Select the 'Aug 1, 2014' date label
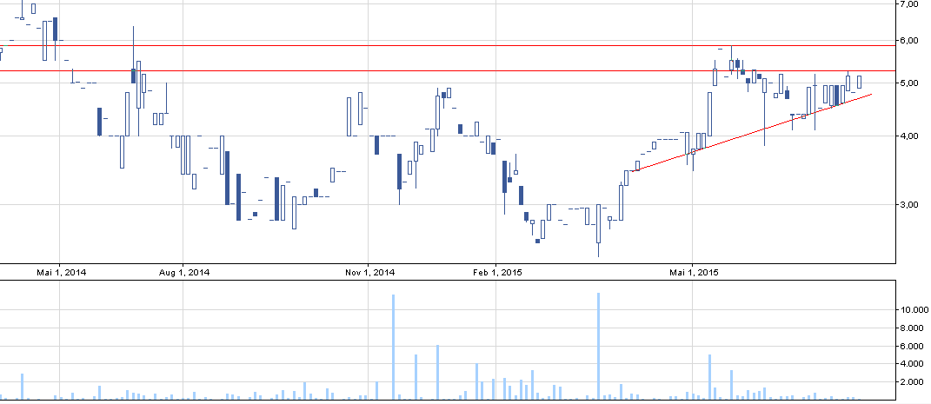 pyautogui.click(x=184, y=272)
